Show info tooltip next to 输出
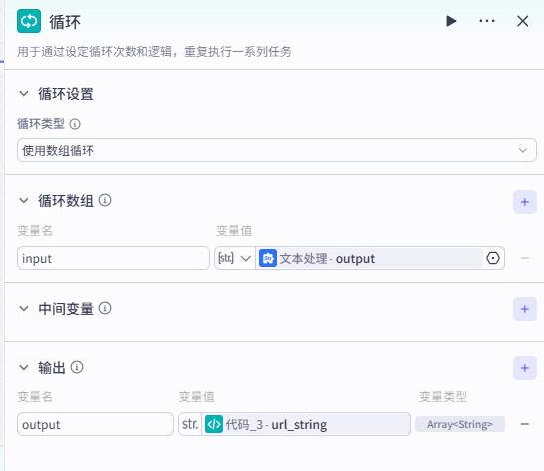The height and width of the screenshot is (471, 544). 77,367
